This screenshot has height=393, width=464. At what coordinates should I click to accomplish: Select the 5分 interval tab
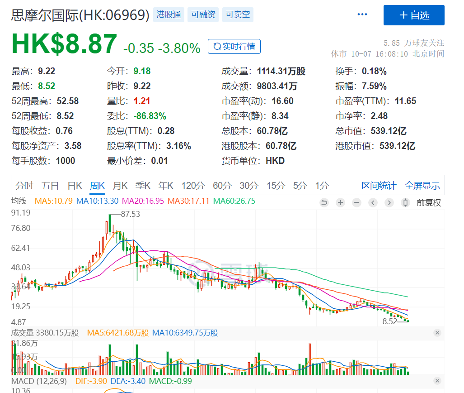point(300,186)
